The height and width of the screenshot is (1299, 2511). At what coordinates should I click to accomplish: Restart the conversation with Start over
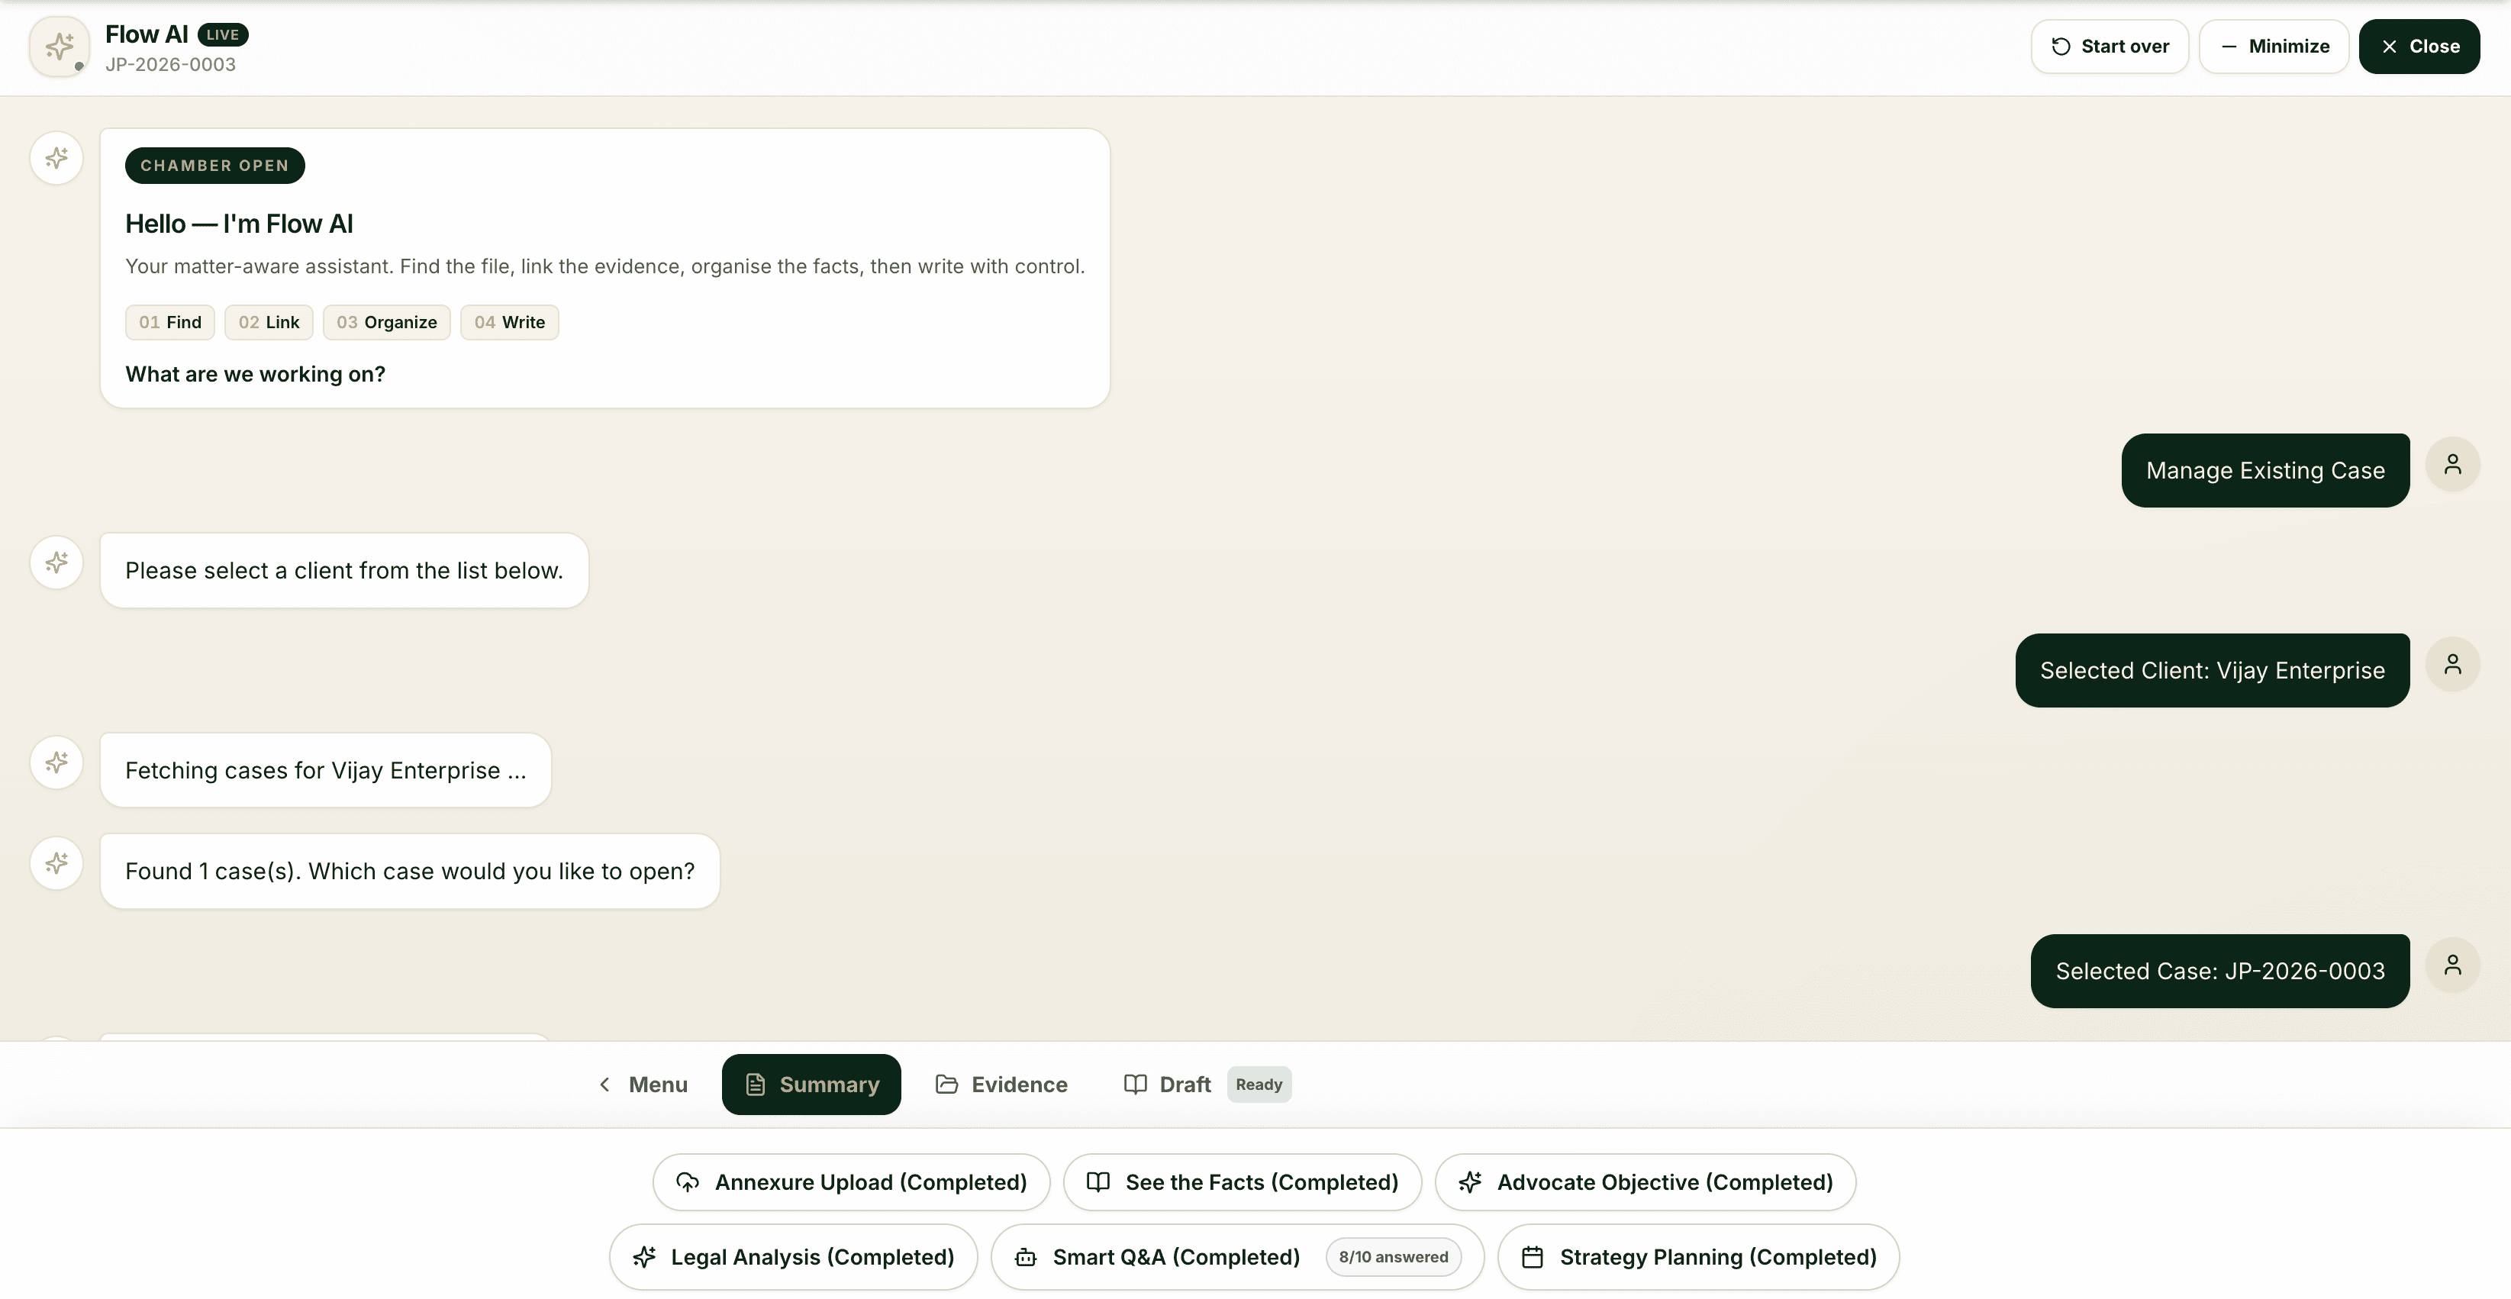pos(2110,46)
